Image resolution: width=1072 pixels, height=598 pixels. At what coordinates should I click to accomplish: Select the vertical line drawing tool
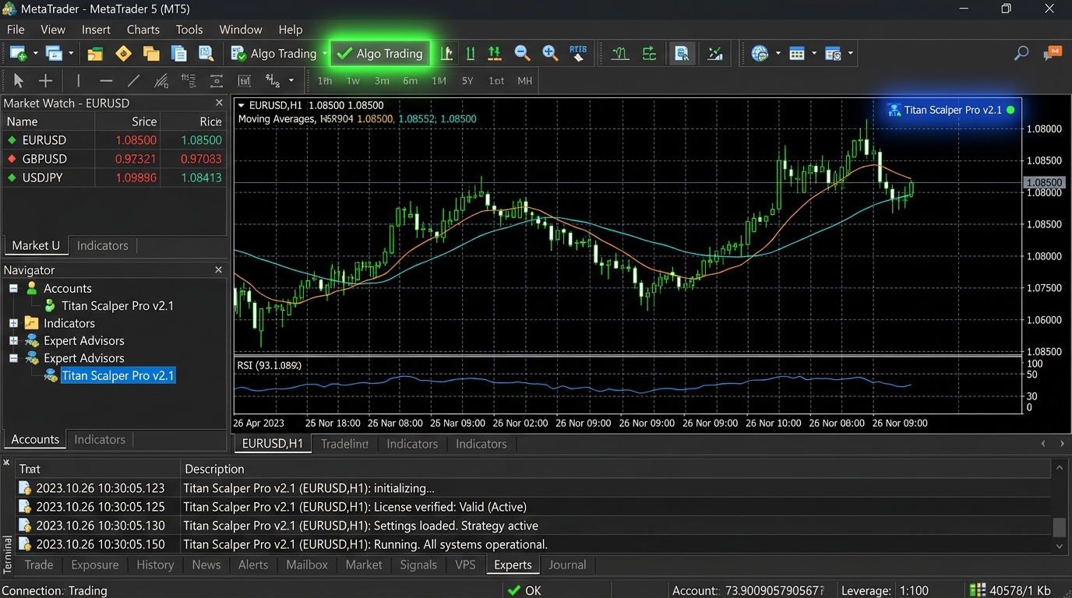click(x=78, y=80)
